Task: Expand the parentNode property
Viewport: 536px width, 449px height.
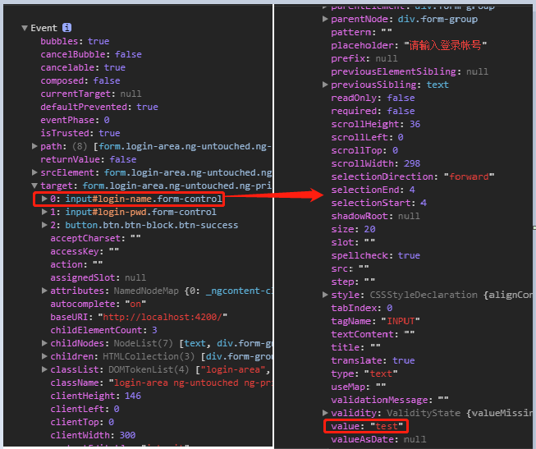Action: (325, 19)
